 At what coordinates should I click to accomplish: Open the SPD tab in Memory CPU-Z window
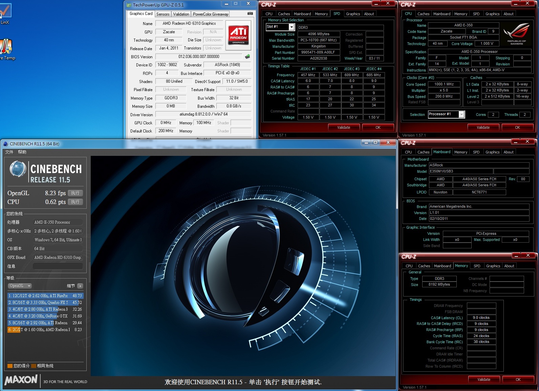coord(477,266)
